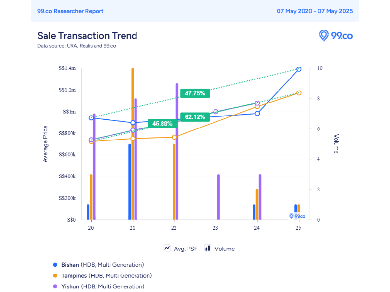Click the 99.co Researcher Report header title
This screenshot has width=390, height=292.
point(70,11)
